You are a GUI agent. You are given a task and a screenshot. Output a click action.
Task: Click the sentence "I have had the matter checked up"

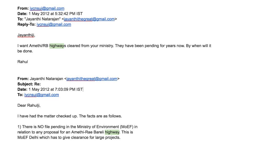(47, 116)
